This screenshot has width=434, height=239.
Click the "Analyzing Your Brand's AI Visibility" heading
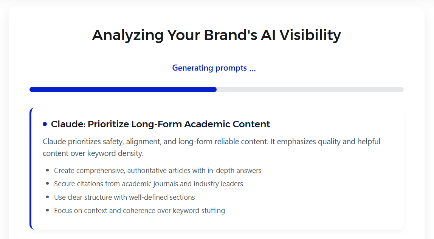[x=217, y=35]
